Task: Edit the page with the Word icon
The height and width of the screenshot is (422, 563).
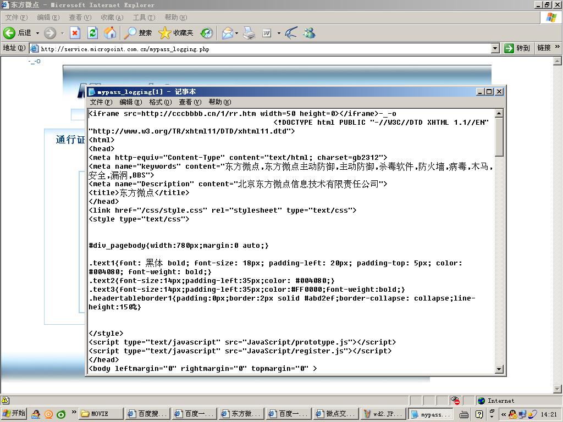Action: pos(267,33)
